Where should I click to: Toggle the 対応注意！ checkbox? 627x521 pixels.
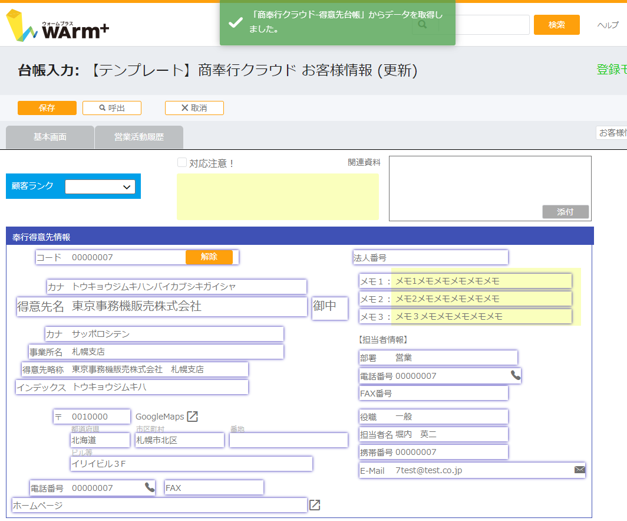(182, 162)
